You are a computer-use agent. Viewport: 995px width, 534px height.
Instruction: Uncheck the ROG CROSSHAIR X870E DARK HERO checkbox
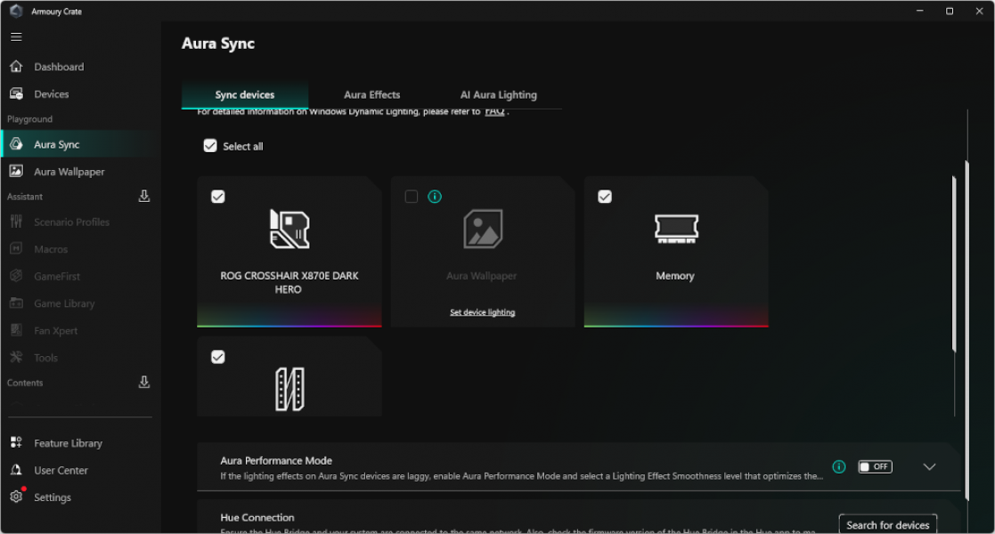(x=217, y=197)
